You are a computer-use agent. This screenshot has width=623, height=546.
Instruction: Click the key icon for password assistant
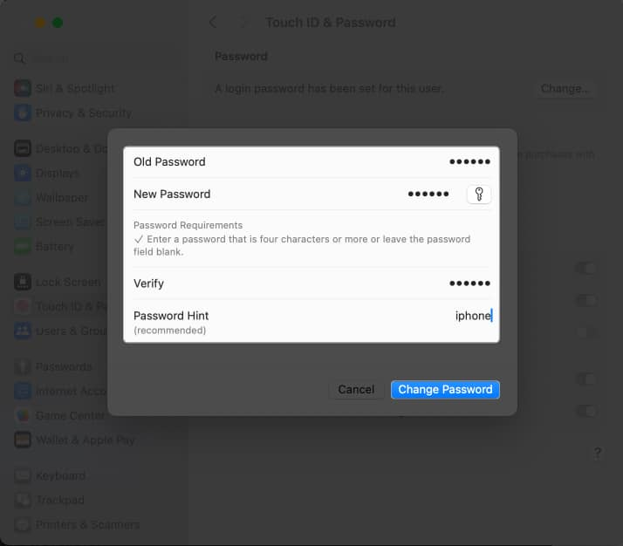coord(479,195)
